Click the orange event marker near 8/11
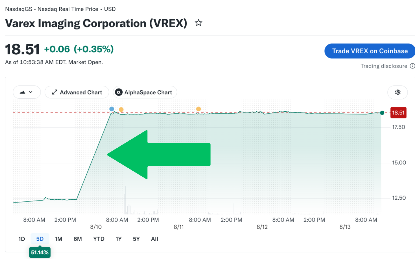Screen dimensions: 415x259 pyautogui.click(x=198, y=109)
